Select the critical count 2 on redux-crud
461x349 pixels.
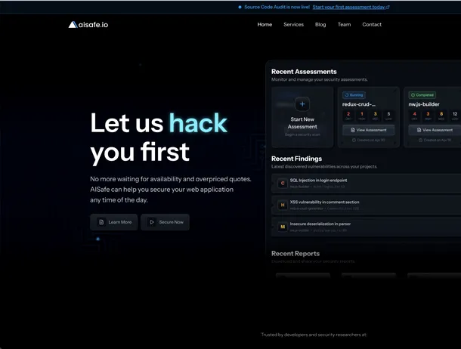coord(348,116)
